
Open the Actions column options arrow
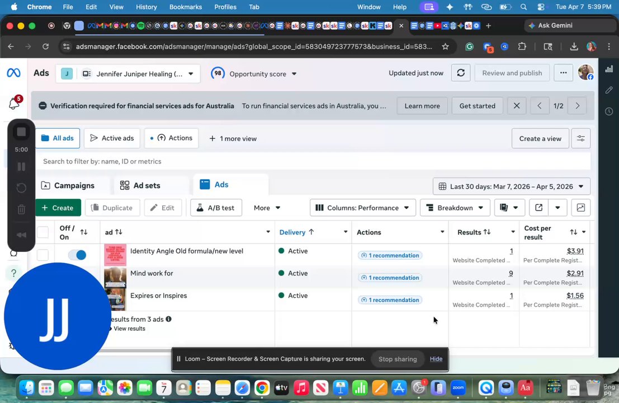coord(442,232)
